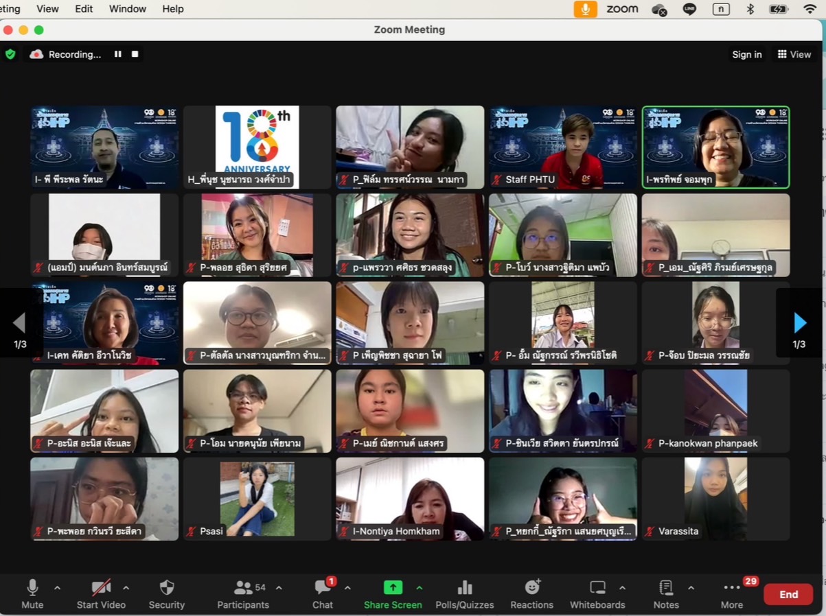Expand video options arrow next to Start Video

[x=126, y=588]
